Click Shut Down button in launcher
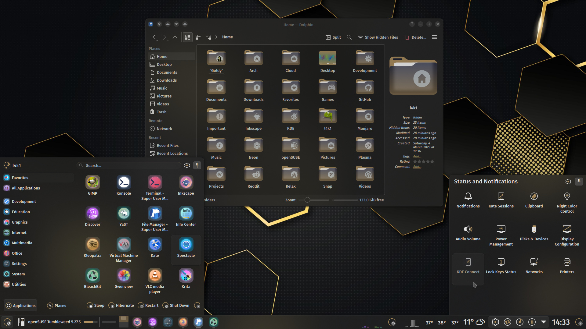This screenshot has width=586, height=329. point(176,306)
